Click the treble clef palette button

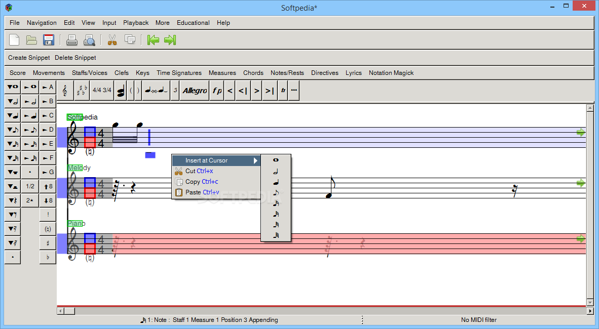click(x=65, y=91)
